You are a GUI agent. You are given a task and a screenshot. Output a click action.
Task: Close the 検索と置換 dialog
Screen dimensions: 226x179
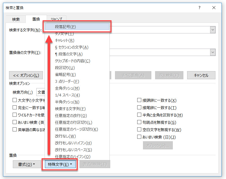point(214,8)
